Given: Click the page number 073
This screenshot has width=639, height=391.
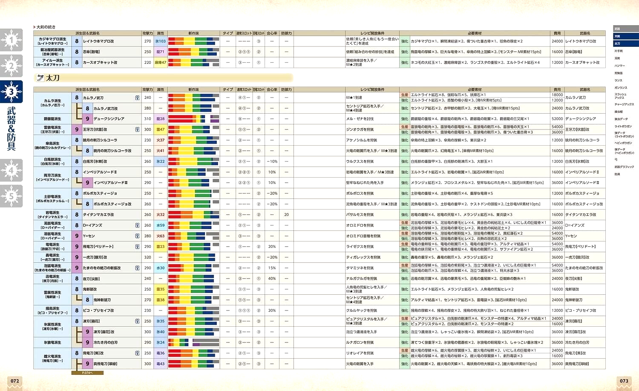Looking at the screenshot, I should [624, 381].
